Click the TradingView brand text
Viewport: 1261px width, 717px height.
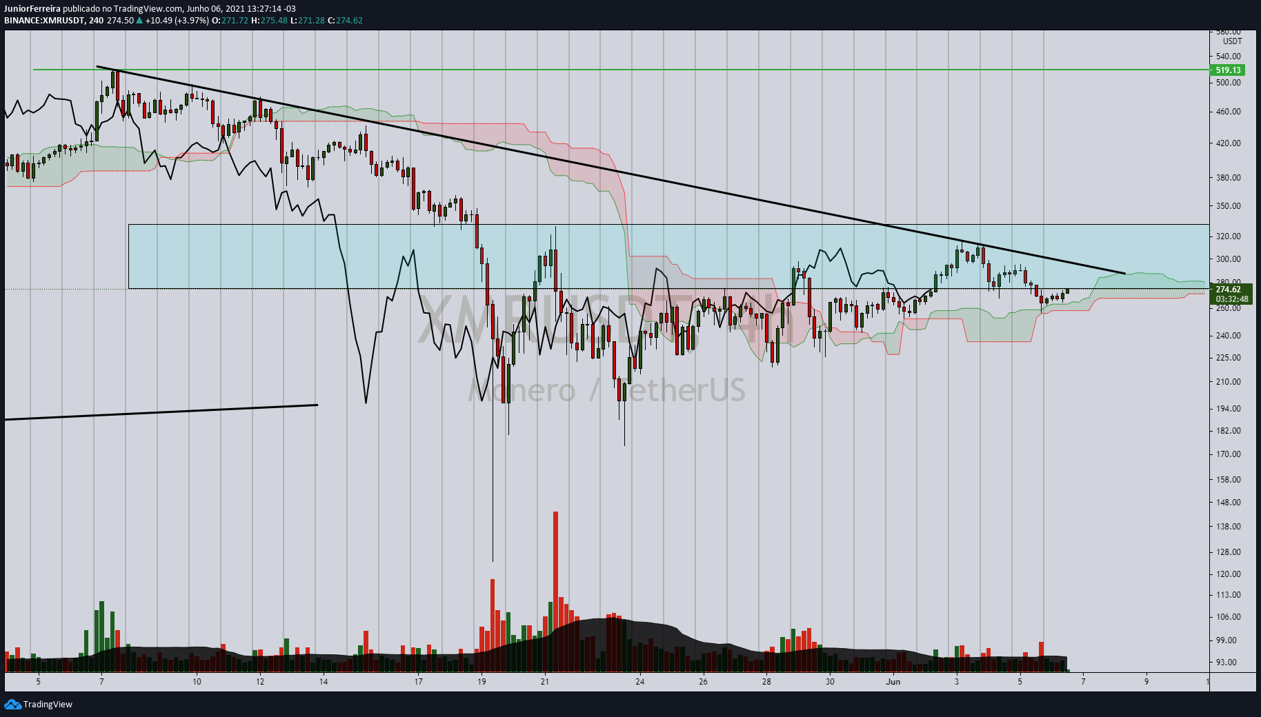click(48, 704)
